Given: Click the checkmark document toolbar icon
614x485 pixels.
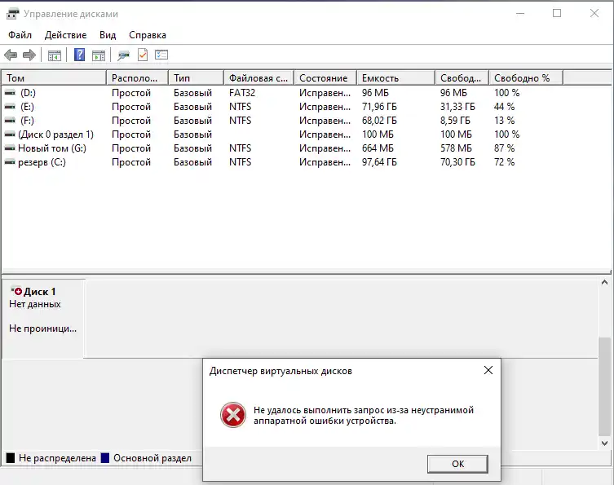Looking at the screenshot, I should pyautogui.click(x=143, y=55).
